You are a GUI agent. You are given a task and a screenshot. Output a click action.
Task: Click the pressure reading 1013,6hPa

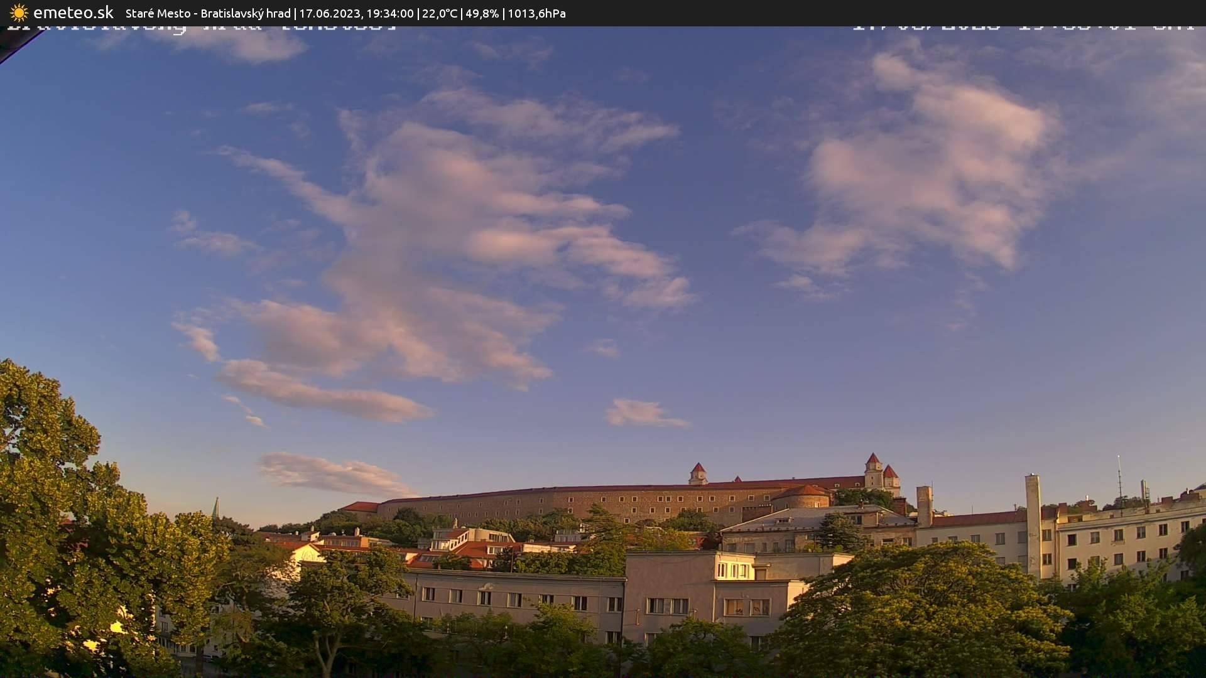[537, 13]
